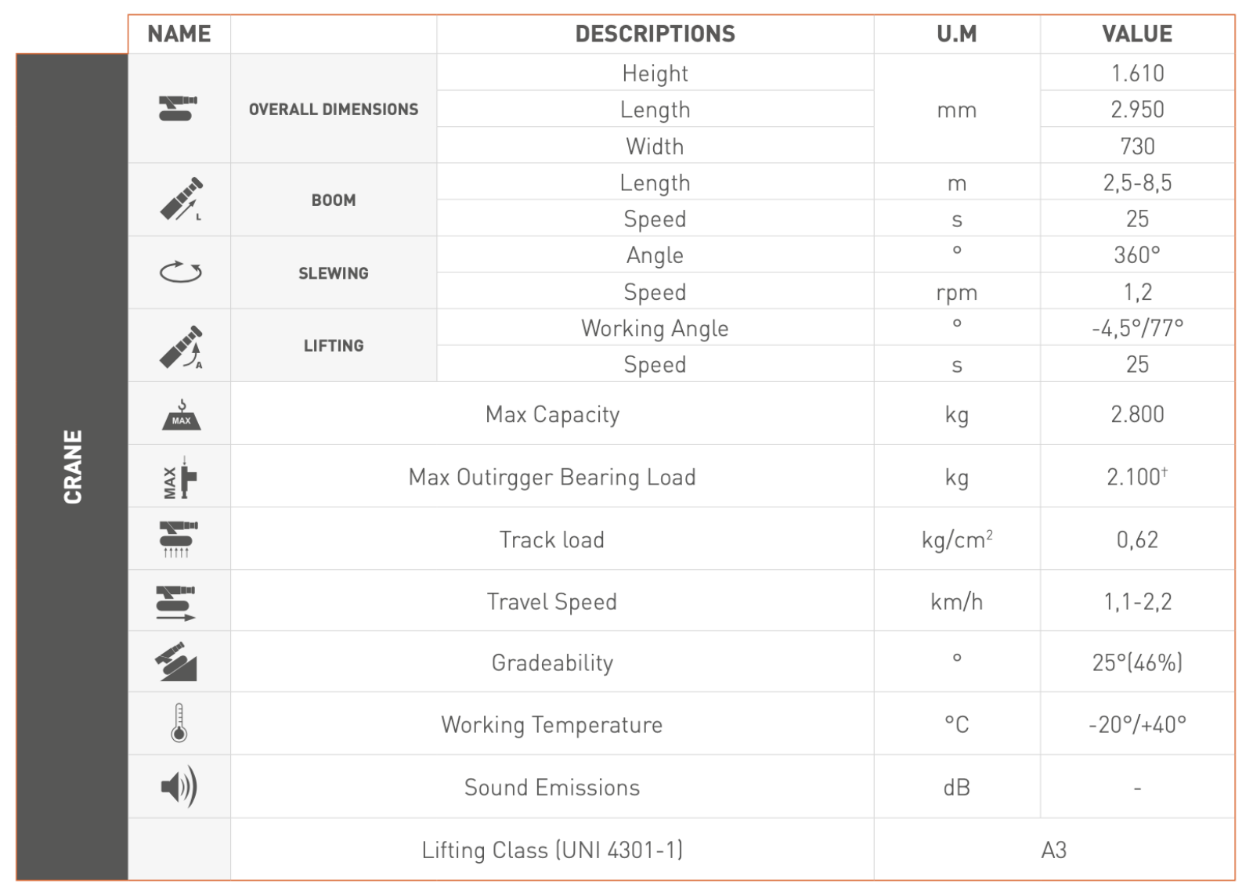Click the travel speed icon
The width and height of the screenshot is (1253, 891).
(x=177, y=602)
